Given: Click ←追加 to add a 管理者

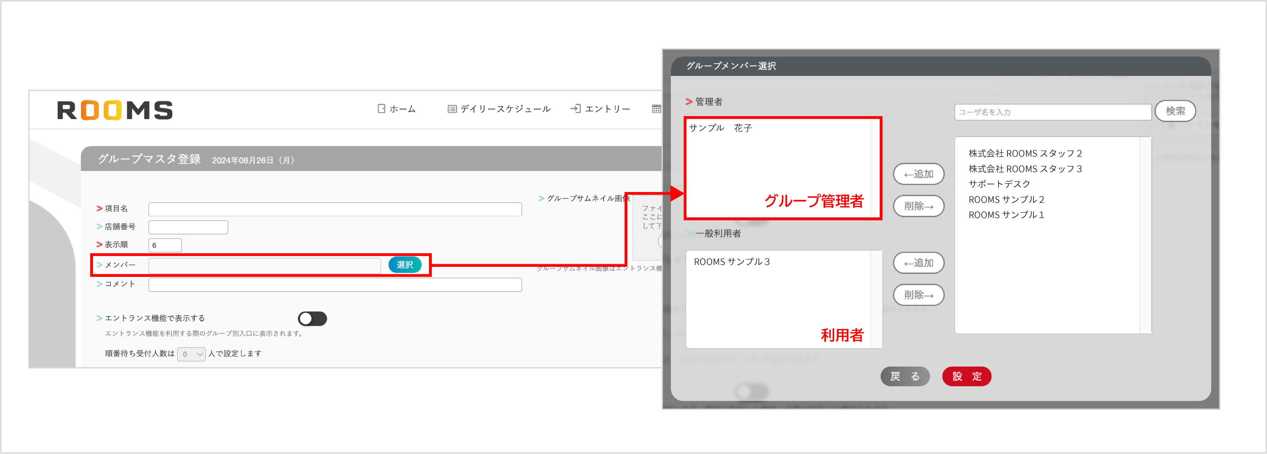Looking at the screenshot, I should point(919,174).
